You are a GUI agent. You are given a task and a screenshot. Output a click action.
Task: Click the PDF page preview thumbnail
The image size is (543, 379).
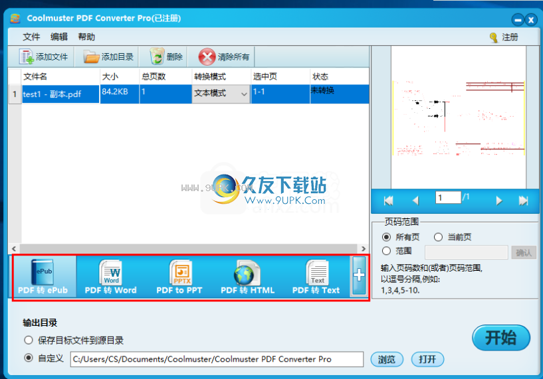(459, 117)
